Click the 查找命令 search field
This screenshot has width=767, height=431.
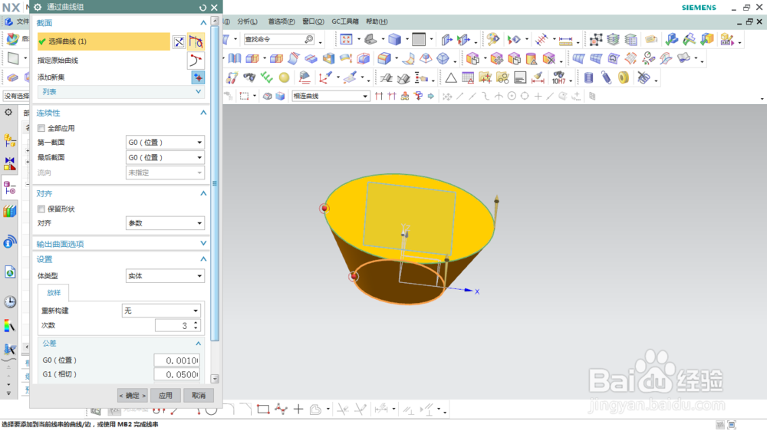(279, 39)
